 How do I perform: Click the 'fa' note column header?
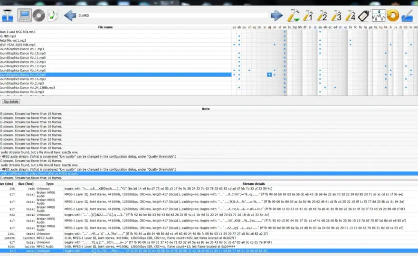coord(350,27)
